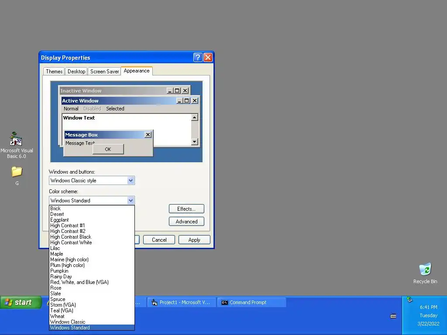This screenshot has width=447, height=335.
Task: Open the Recycle Bin icon
Action: pos(425,273)
